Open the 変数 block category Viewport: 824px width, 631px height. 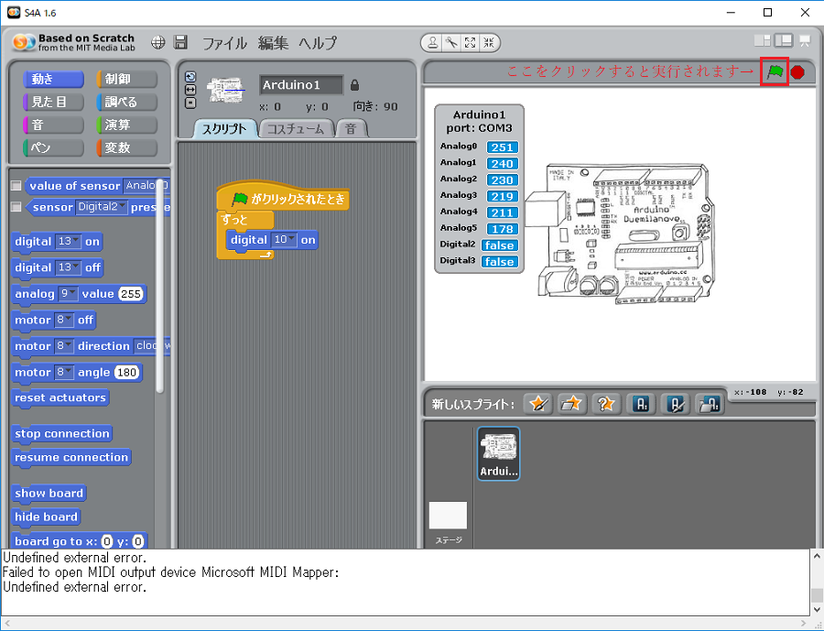pyautogui.click(x=126, y=147)
